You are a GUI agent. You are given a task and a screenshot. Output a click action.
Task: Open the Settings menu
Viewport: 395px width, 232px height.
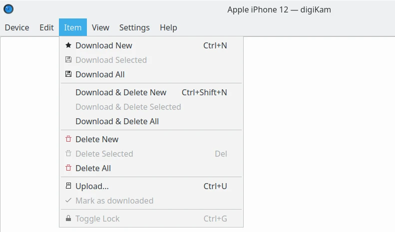coord(134,27)
